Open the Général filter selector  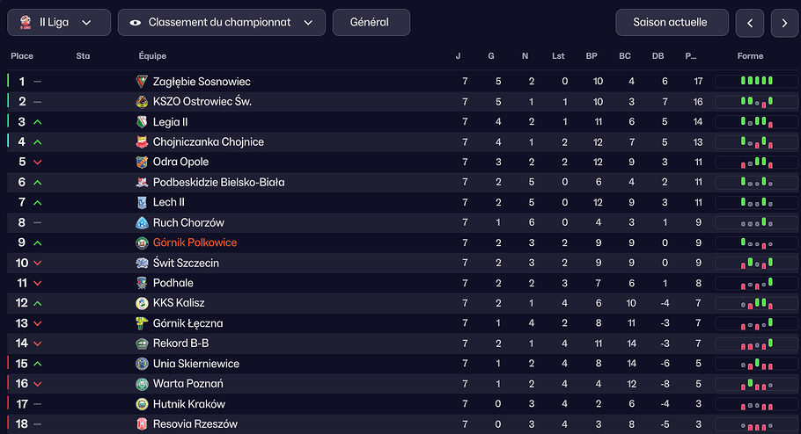pyautogui.click(x=371, y=22)
